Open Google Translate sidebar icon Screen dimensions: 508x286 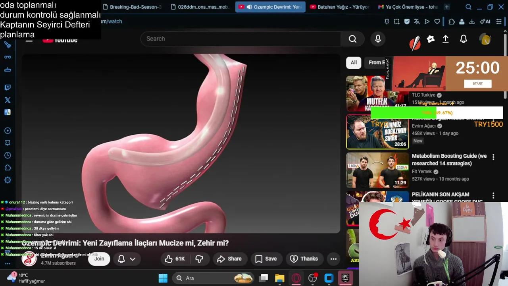click(x=8, y=112)
